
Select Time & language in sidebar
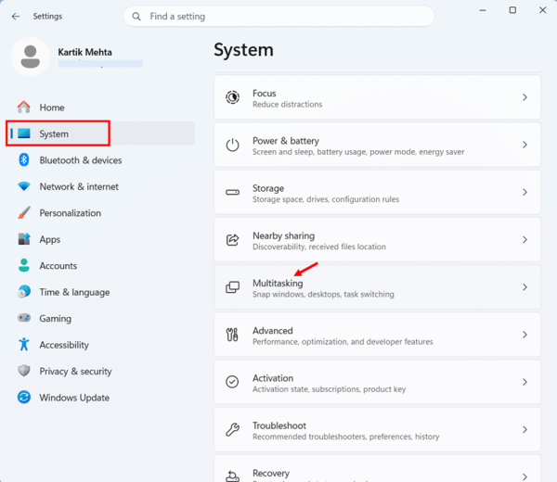click(x=101, y=292)
